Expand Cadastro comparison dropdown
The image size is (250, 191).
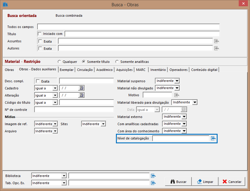pyautogui.click(x=55, y=88)
